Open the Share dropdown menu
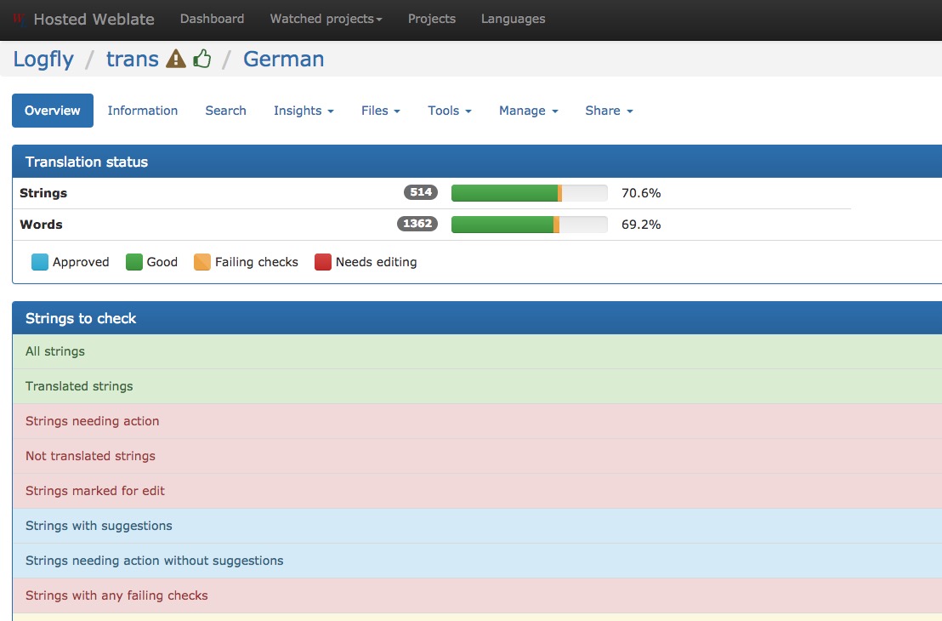 610,111
